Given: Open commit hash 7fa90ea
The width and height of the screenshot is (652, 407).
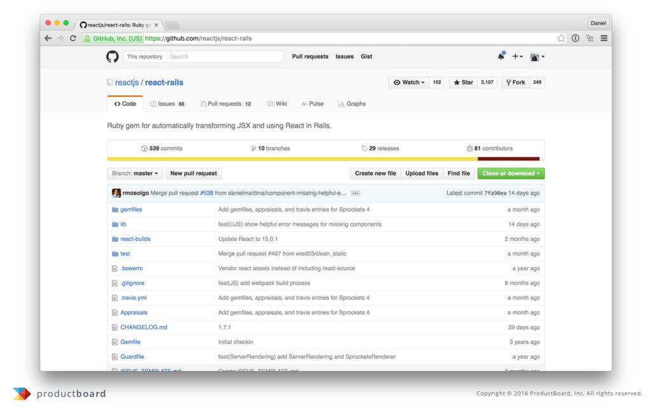Looking at the screenshot, I should click(x=495, y=193).
